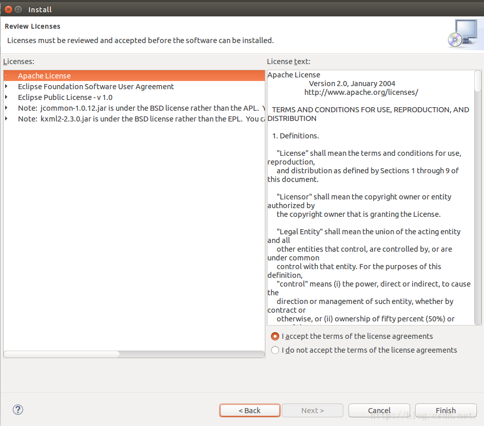The image size is (484, 426).
Task: Click the 'Version 2.0, January 2004' line
Action: [x=352, y=84]
